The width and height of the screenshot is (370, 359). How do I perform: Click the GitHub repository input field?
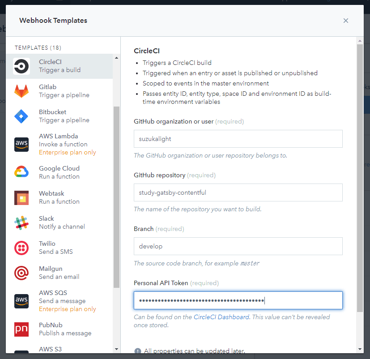coord(238,192)
